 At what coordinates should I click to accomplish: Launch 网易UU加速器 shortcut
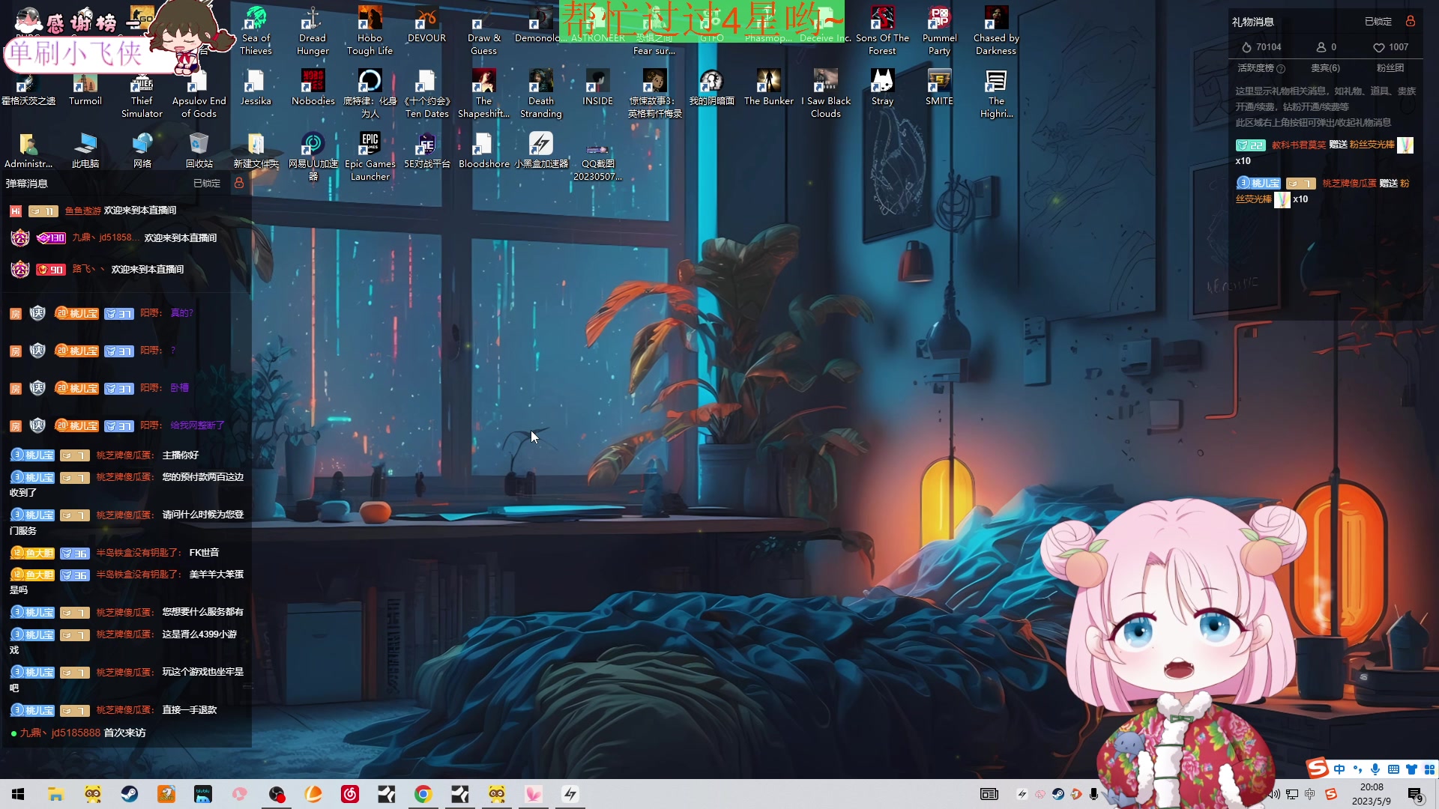click(313, 157)
